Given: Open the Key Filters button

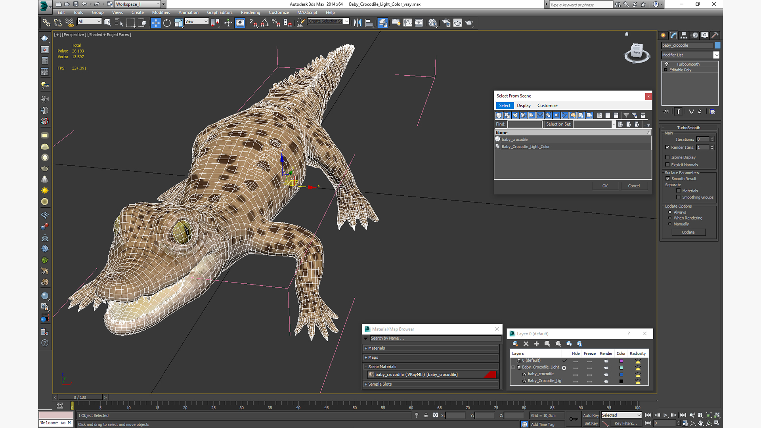Looking at the screenshot, I should (626, 424).
